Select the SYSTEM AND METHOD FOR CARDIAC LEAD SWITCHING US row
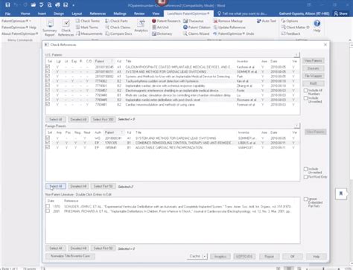This screenshot has width=353, height=270. [173, 71]
